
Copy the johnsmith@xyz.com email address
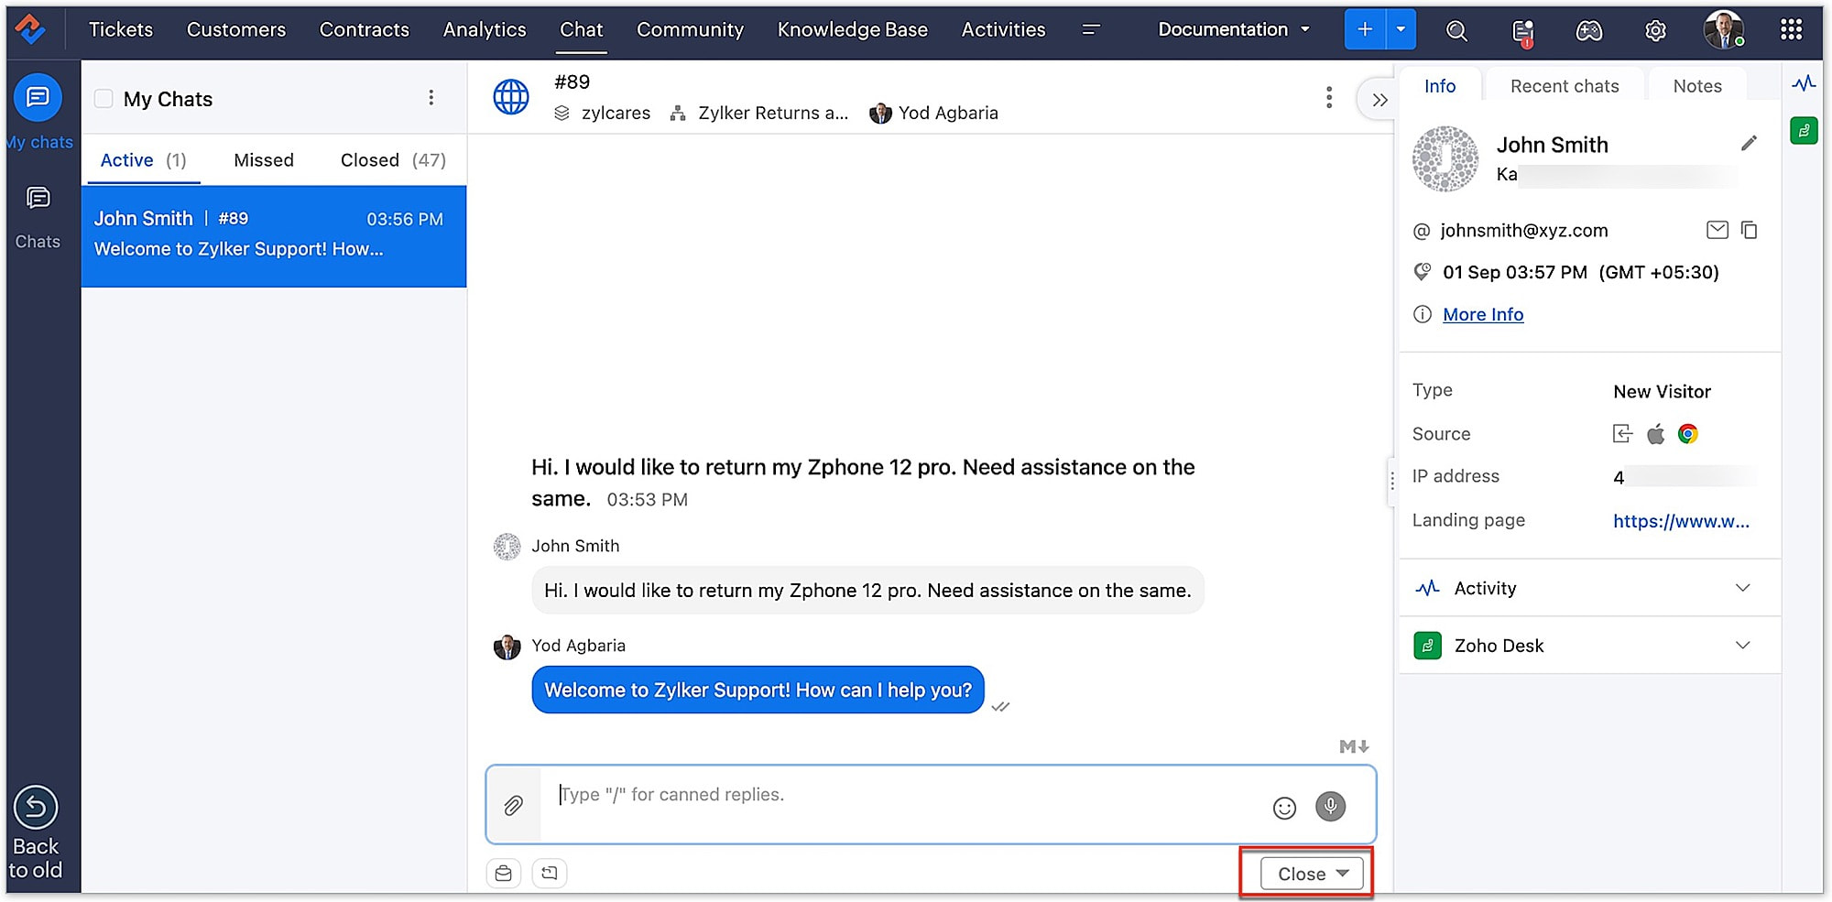[x=1749, y=230]
